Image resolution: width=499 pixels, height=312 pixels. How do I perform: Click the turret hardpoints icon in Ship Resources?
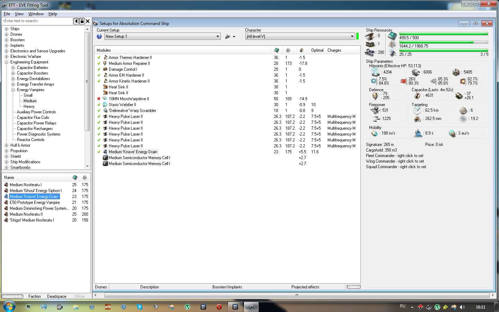(x=370, y=36)
